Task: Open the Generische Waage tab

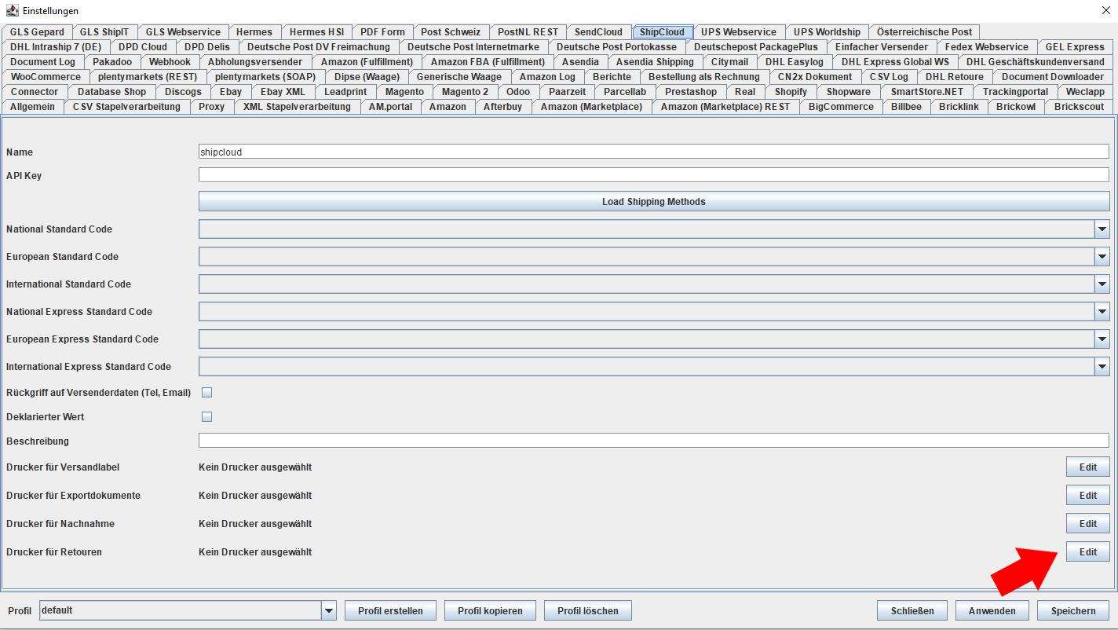Action: point(459,77)
